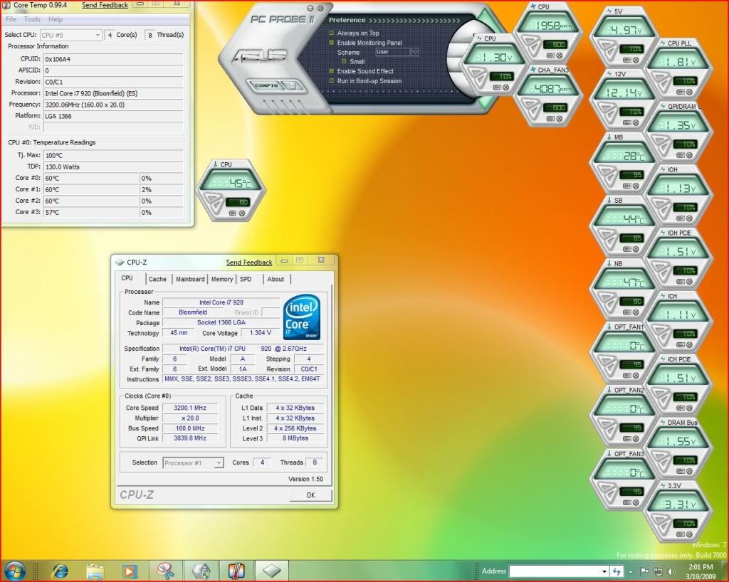Viewport: 729px width, 582px height.
Task: Click the Action Center flag tray icon
Action: click(x=644, y=571)
